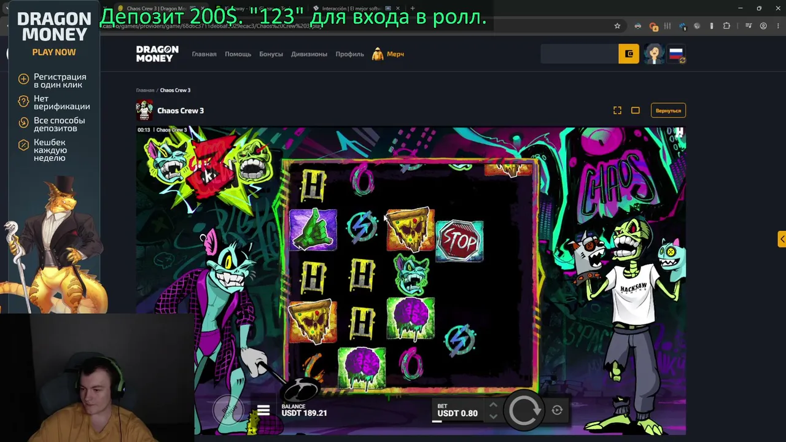Open the Бонусы menu item
Viewport: 786px width, 442px height.
click(x=271, y=54)
